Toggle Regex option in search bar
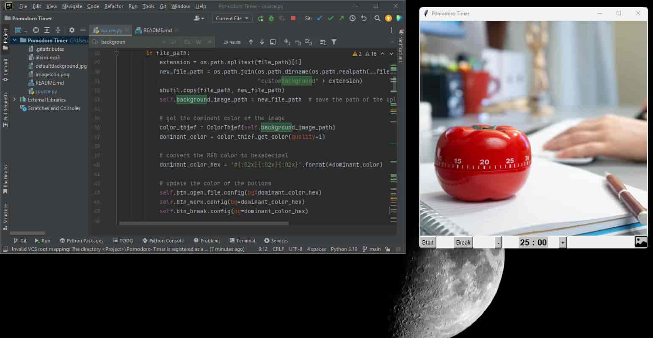Image resolution: width=653 pixels, height=338 pixels. pyautogui.click(x=209, y=42)
